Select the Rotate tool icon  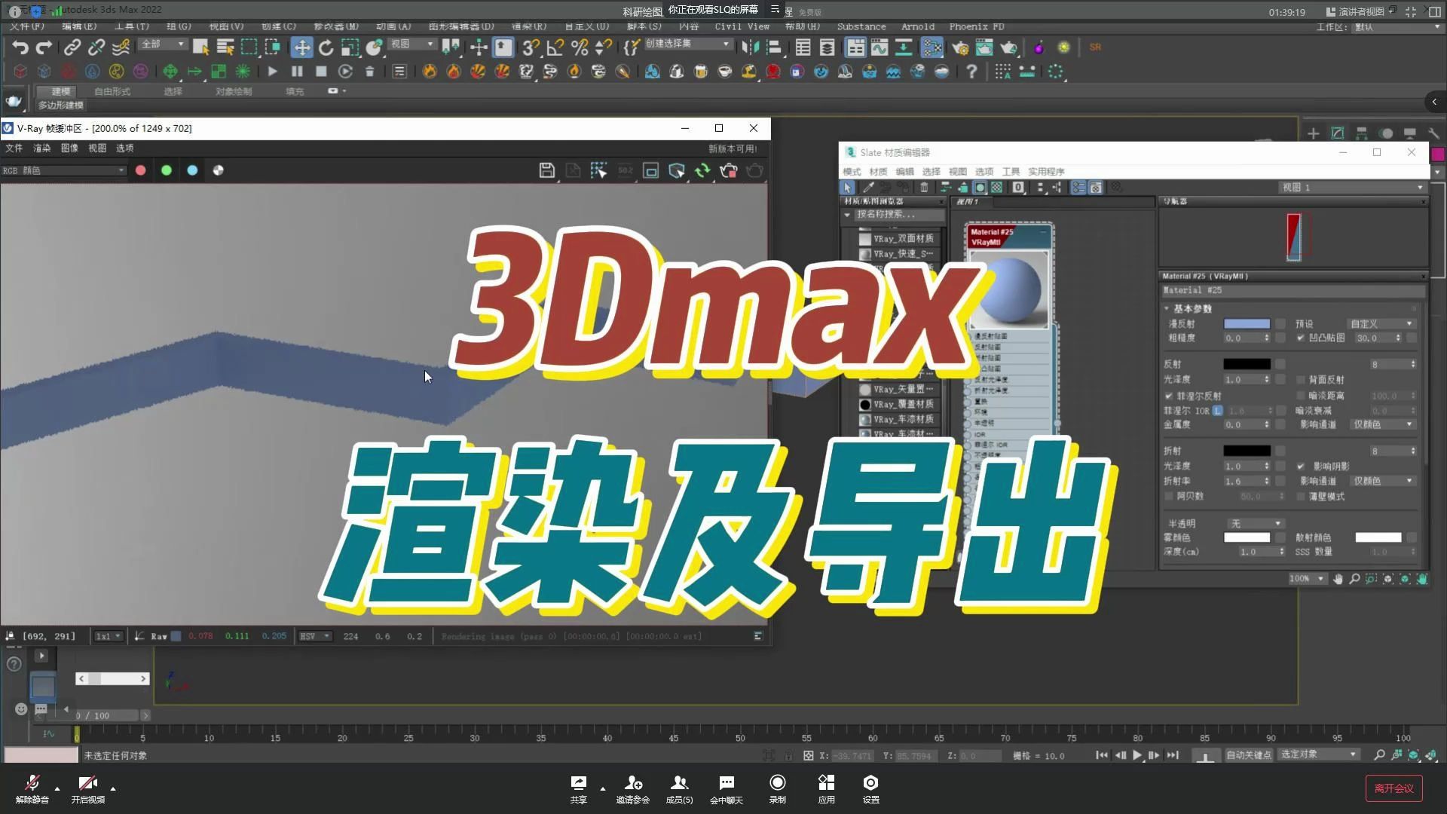tap(326, 47)
